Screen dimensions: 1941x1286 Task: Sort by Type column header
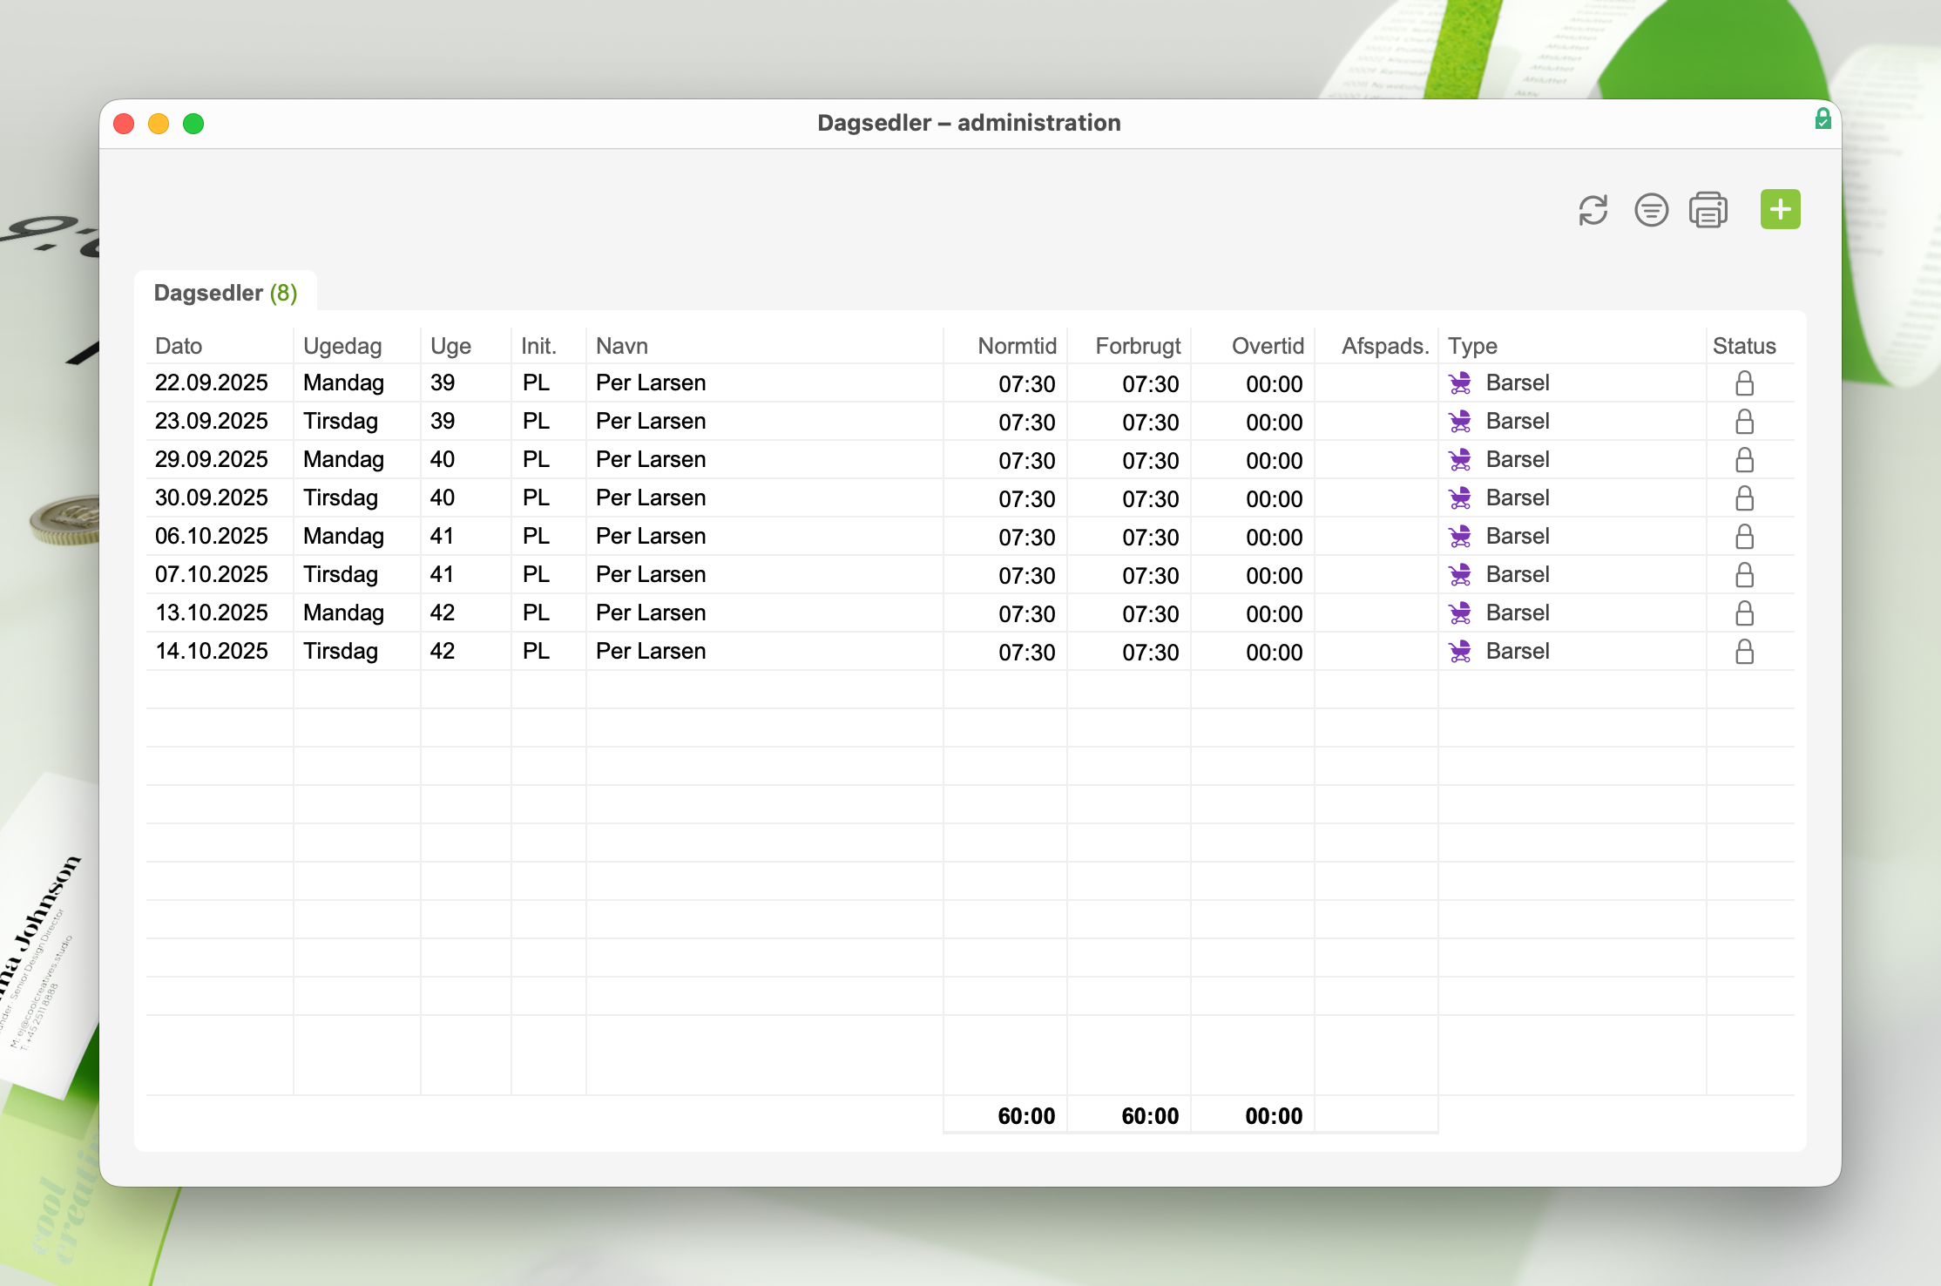click(x=1472, y=346)
